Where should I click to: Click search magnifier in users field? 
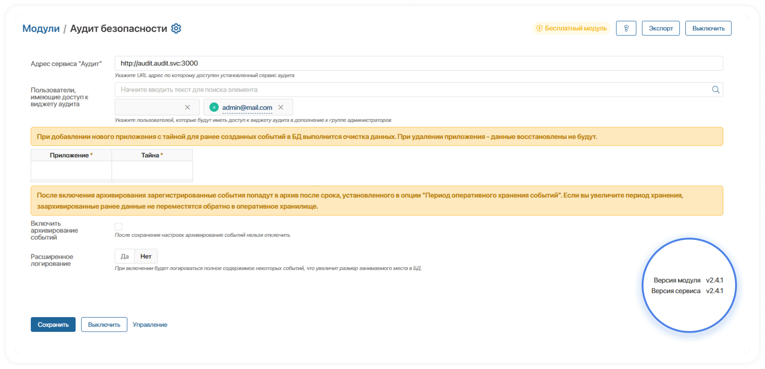coord(715,90)
